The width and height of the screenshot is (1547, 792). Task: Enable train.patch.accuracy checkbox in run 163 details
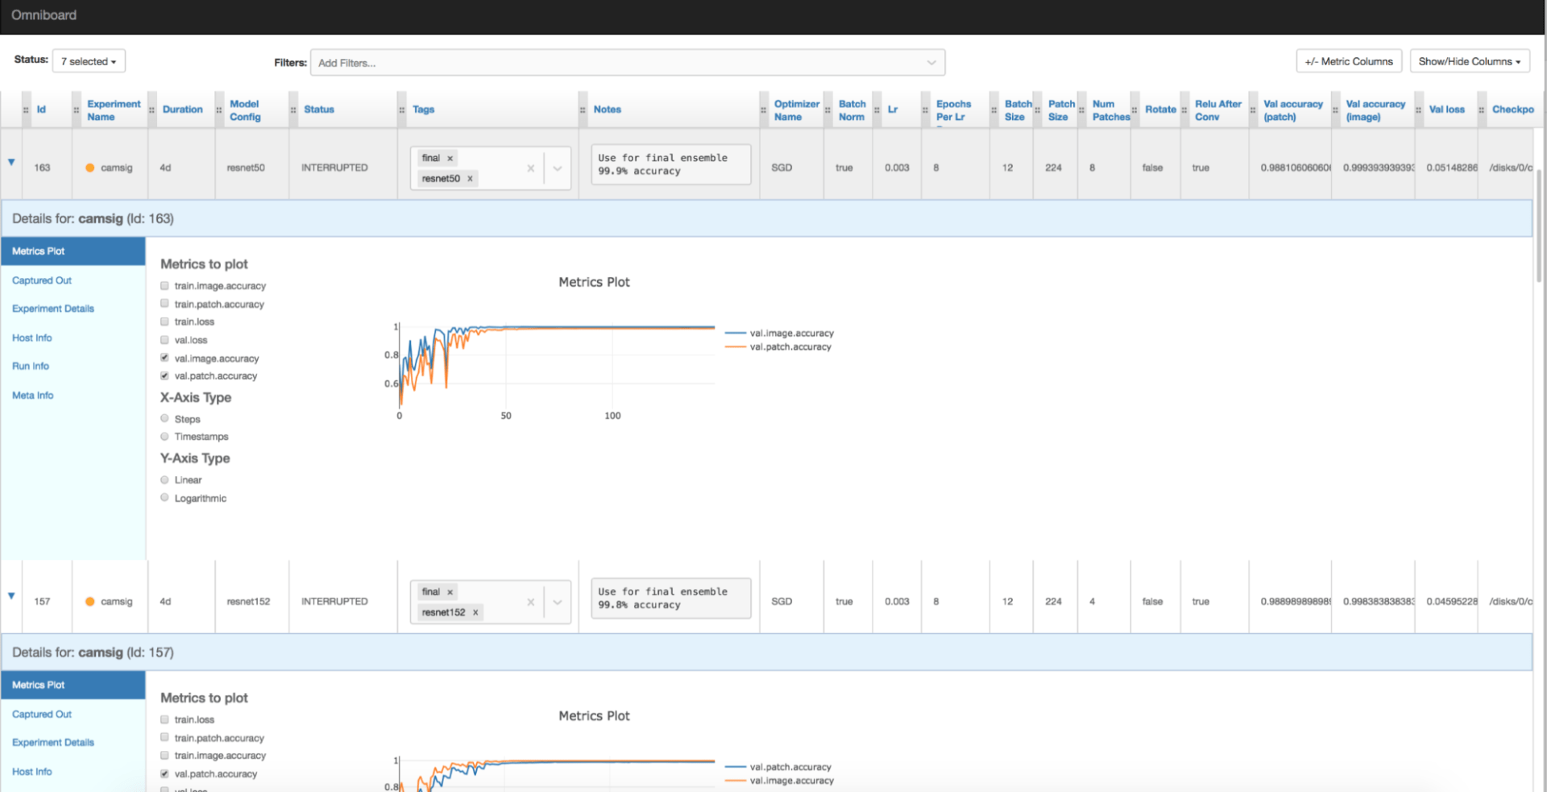164,304
